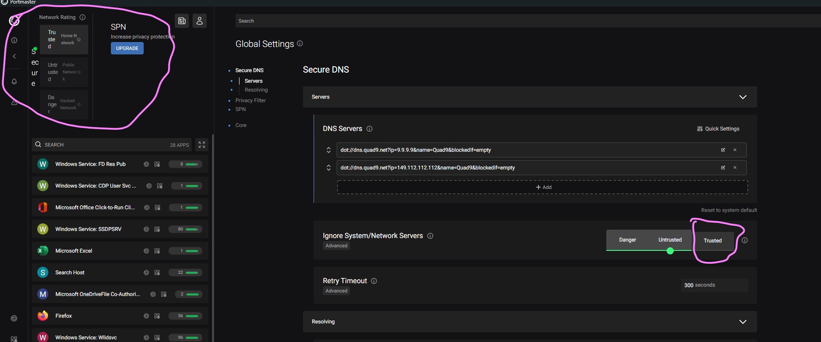Open Windows Service: SSDPSRV app entry

(x=120, y=229)
